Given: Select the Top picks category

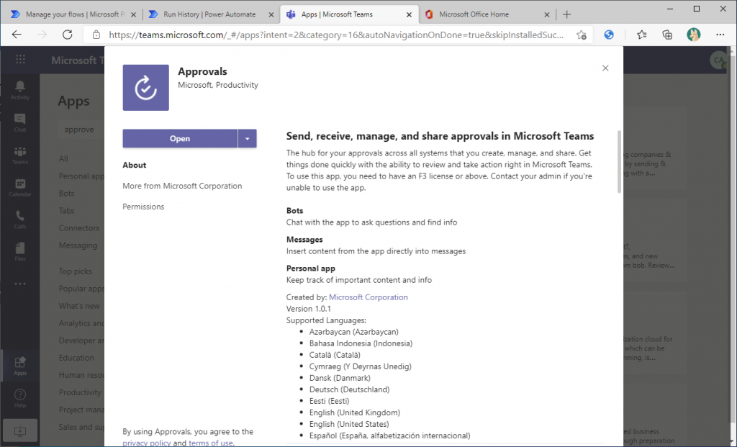Looking at the screenshot, I should (75, 271).
